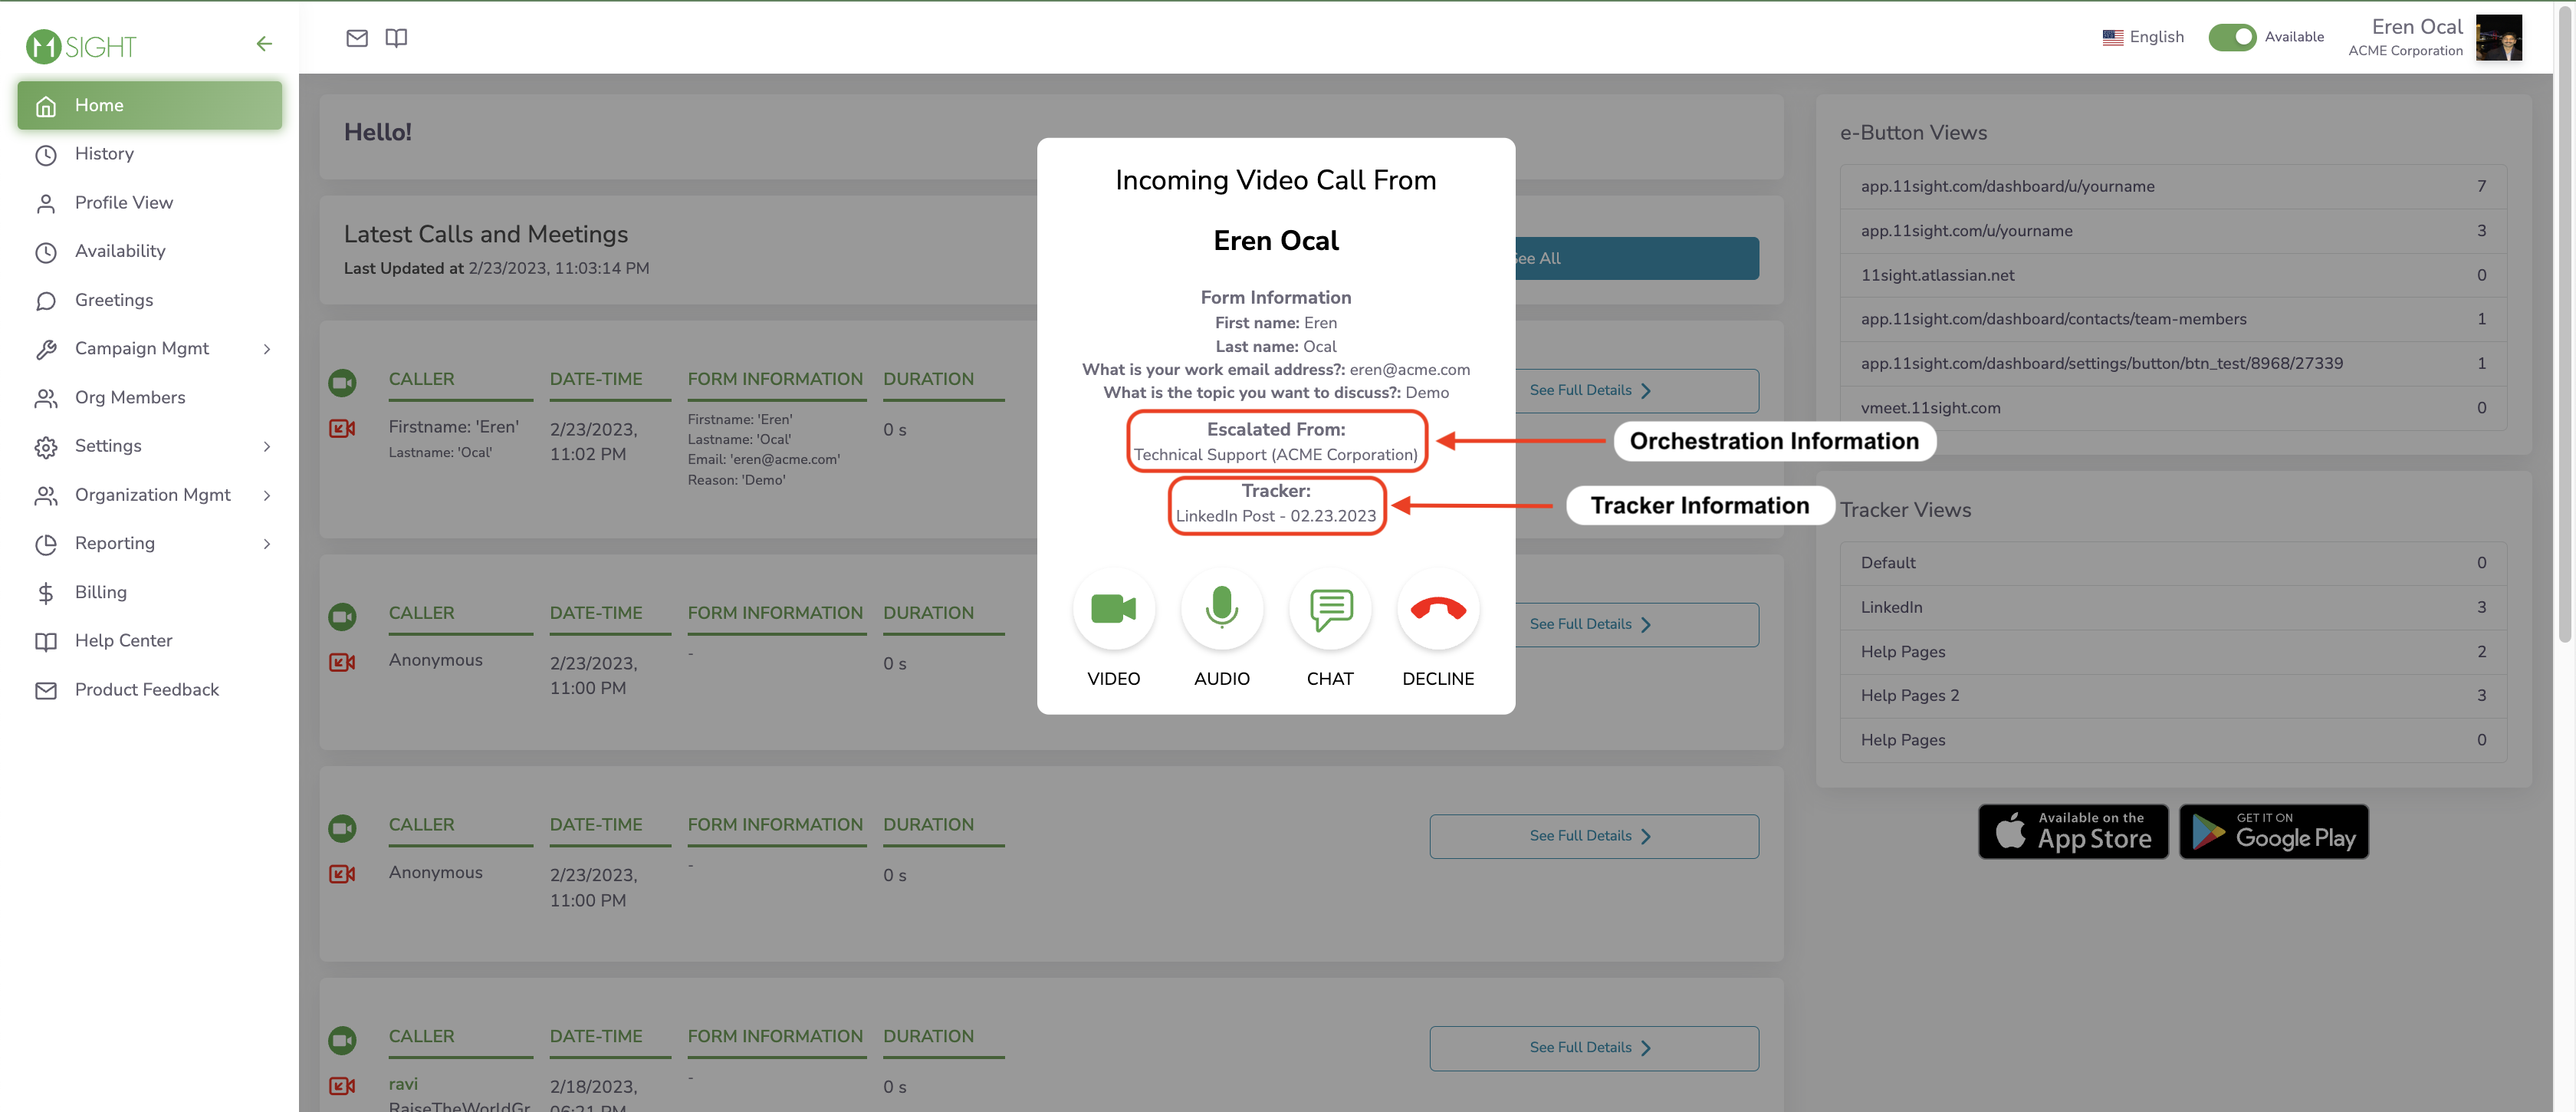Click the Reporting pie chart icon
The image size is (2576, 1112).
(46, 544)
